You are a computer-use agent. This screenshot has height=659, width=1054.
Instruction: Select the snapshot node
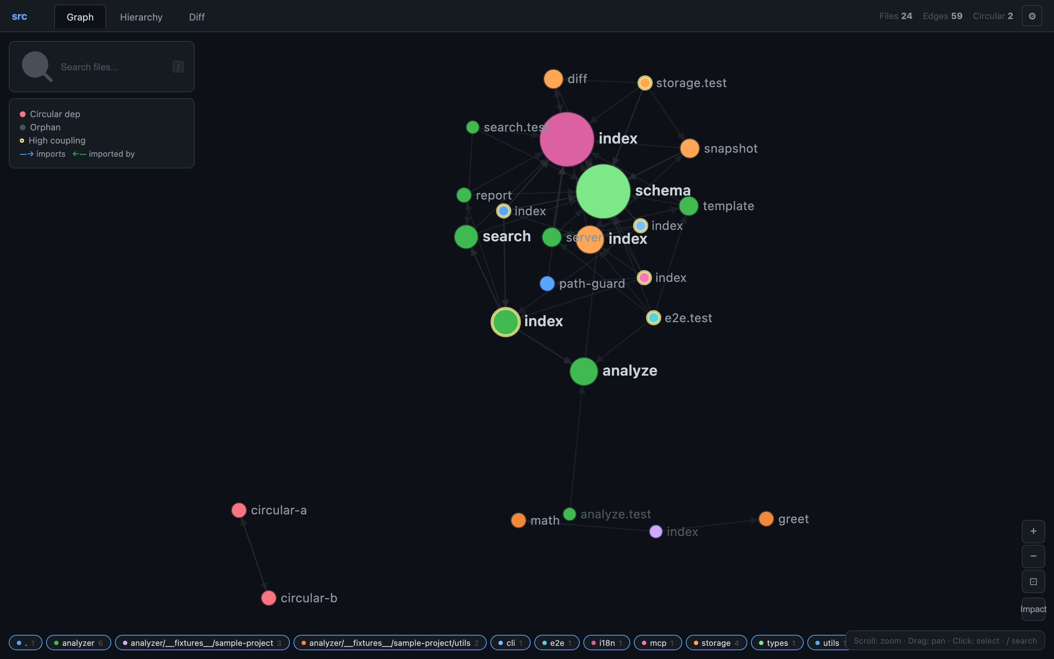(689, 148)
